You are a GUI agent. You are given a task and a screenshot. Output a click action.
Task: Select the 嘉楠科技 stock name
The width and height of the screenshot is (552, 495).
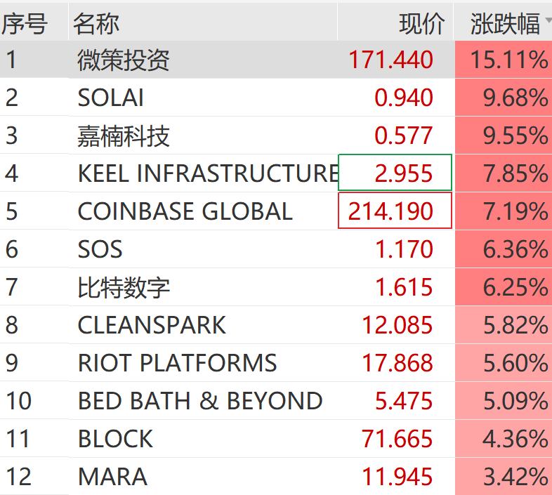click(124, 136)
